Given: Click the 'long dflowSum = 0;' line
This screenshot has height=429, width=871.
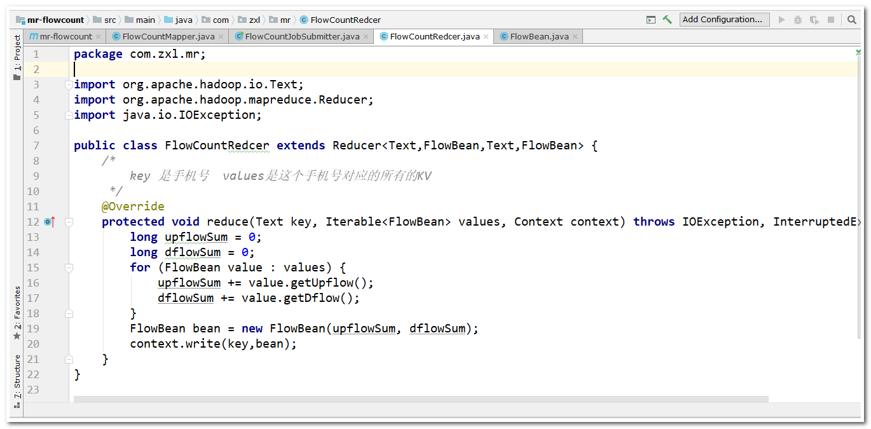Looking at the screenshot, I should click(193, 252).
